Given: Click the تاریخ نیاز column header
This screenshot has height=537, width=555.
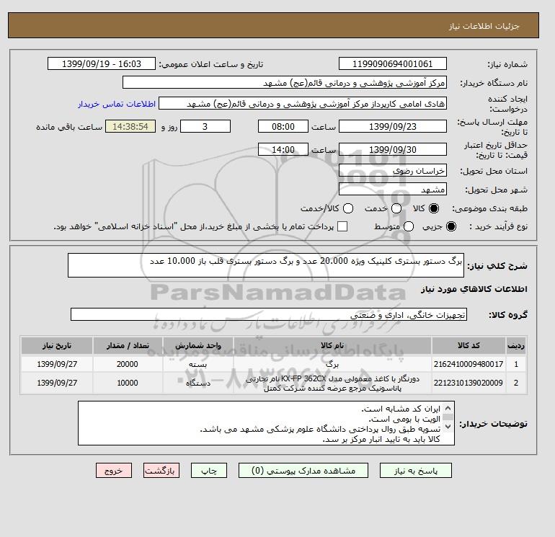Looking at the screenshot, I should click(57, 345).
